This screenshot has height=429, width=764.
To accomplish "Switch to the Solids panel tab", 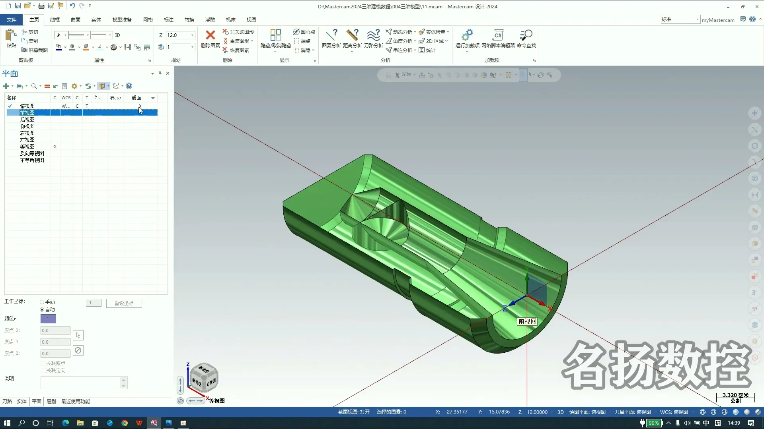I will (22, 402).
